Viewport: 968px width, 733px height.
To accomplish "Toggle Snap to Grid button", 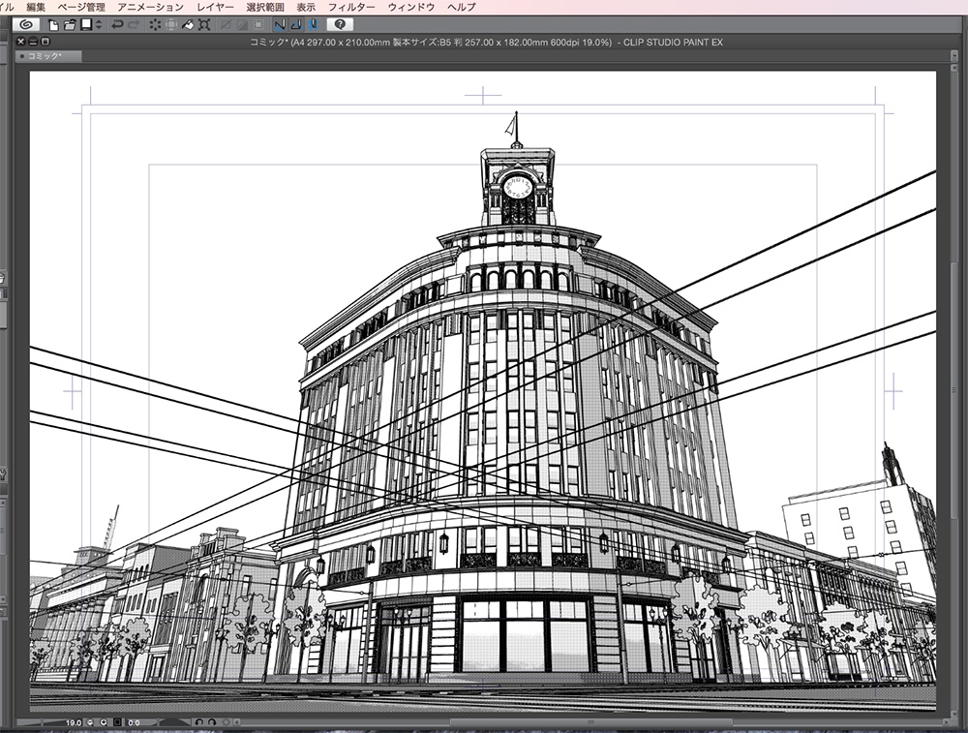I will coord(313,24).
